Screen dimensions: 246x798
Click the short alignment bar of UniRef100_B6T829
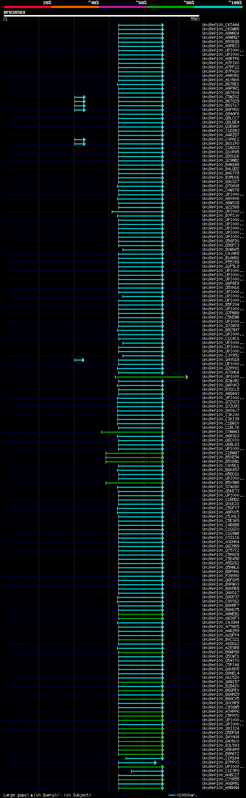(80, 101)
